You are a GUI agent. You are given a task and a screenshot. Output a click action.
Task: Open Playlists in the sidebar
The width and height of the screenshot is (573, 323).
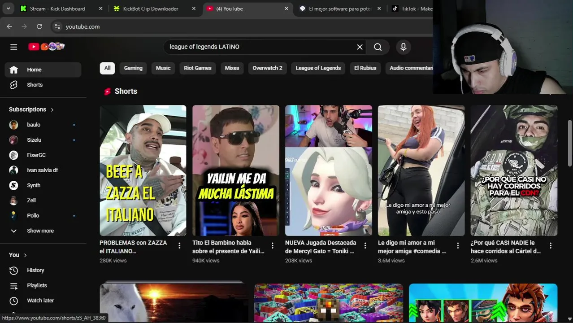(43, 285)
